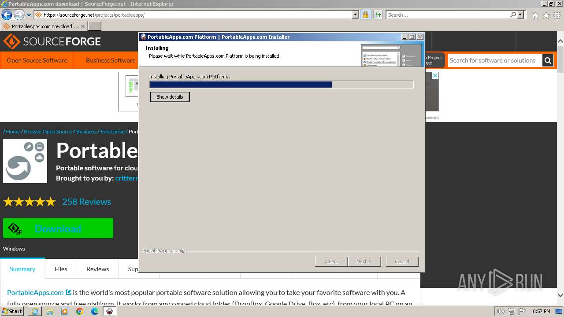Click the IE Home icon
Viewport: 564px width, 317px height.
(x=535, y=15)
